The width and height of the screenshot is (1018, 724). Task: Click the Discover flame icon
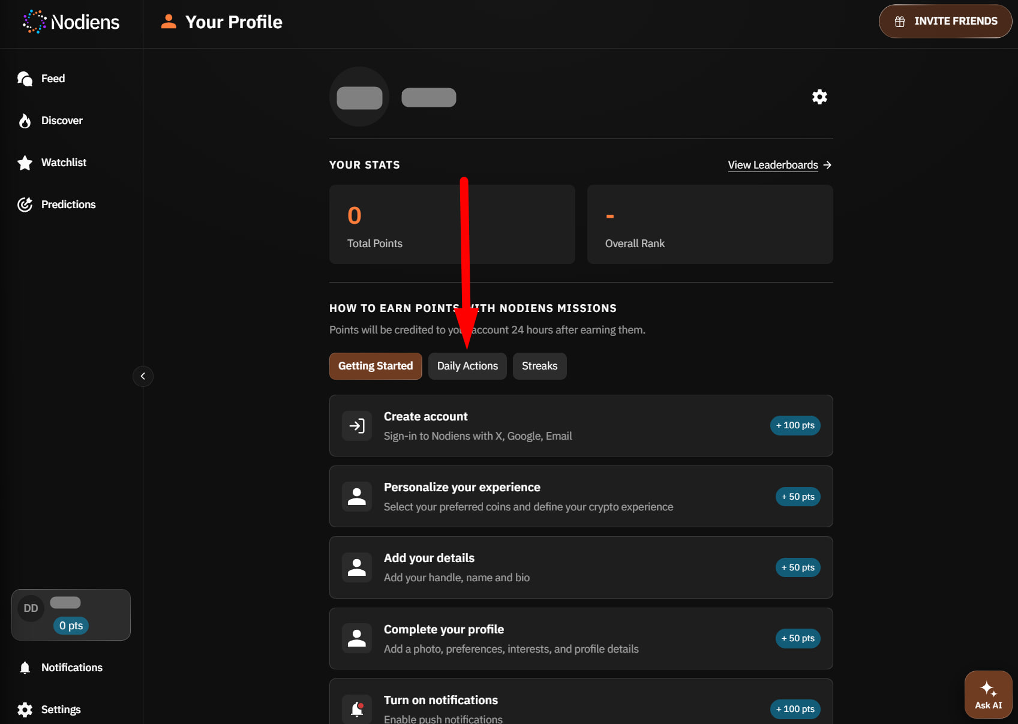(25, 121)
